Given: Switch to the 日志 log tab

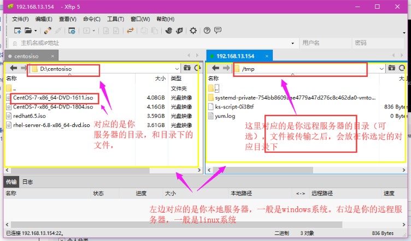Looking at the screenshot, I should 27,182.
